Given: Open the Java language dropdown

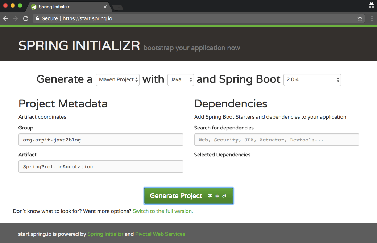Looking at the screenshot, I should click(x=181, y=79).
